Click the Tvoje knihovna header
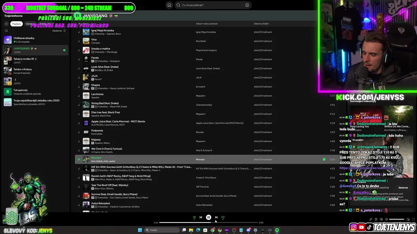This screenshot has height=234, width=417. pyautogui.click(x=13, y=16)
